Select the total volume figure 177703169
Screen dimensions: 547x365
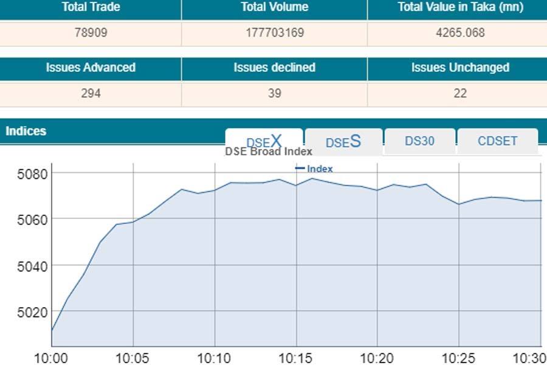(274, 33)
